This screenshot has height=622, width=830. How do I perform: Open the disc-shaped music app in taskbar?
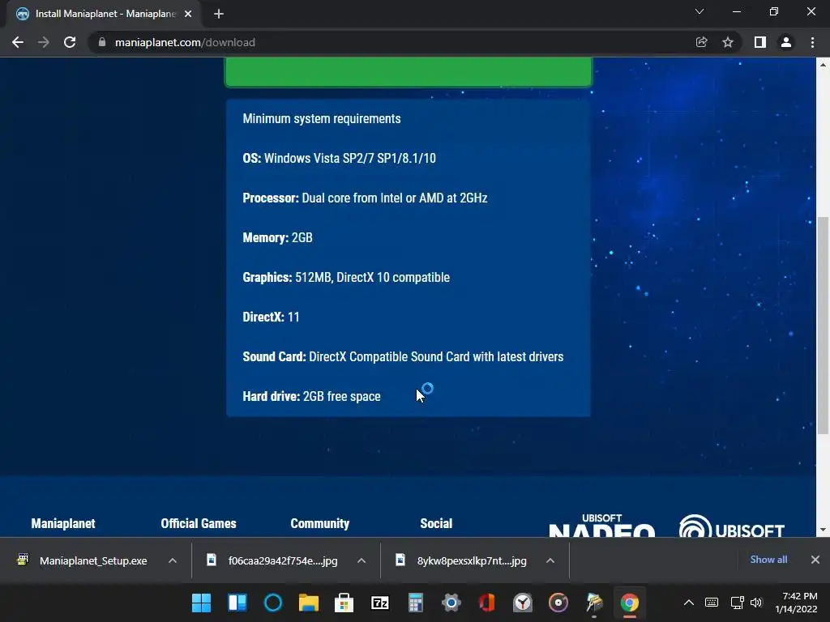pyautogui.click(x=558, y=603)
